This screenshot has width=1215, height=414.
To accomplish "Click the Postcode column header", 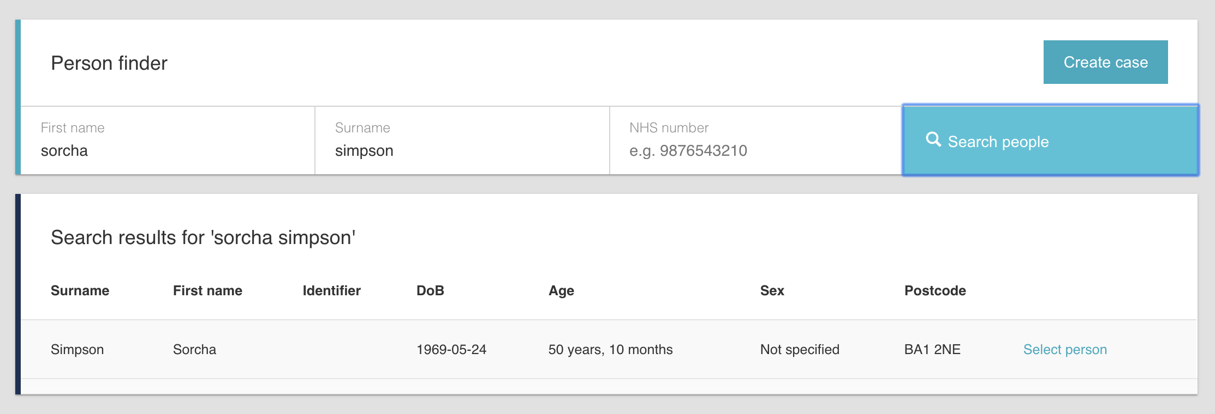I will [934, 291].
